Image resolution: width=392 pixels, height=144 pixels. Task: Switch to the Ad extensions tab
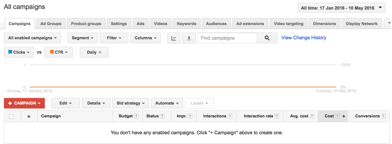click(250, 23)
